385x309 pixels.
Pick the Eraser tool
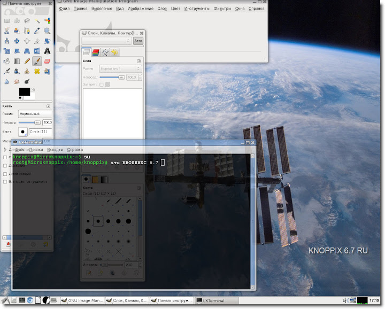47,61
